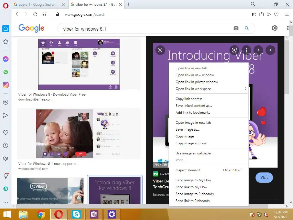The width and height of the screenshot is (293, 220).
Task: Choose 'Copy link address'
Action: [209, 99]
